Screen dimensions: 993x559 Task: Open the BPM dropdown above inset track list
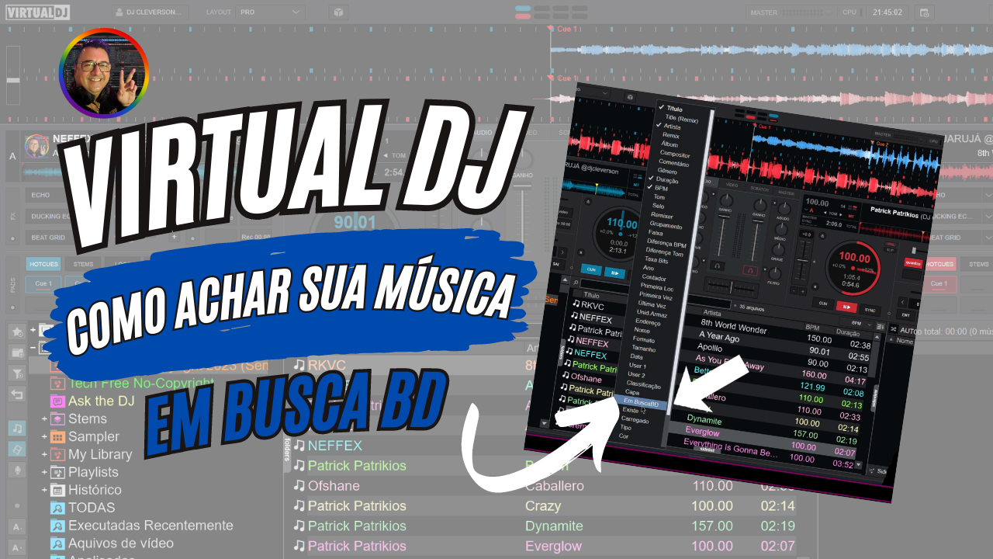[856, 323]
